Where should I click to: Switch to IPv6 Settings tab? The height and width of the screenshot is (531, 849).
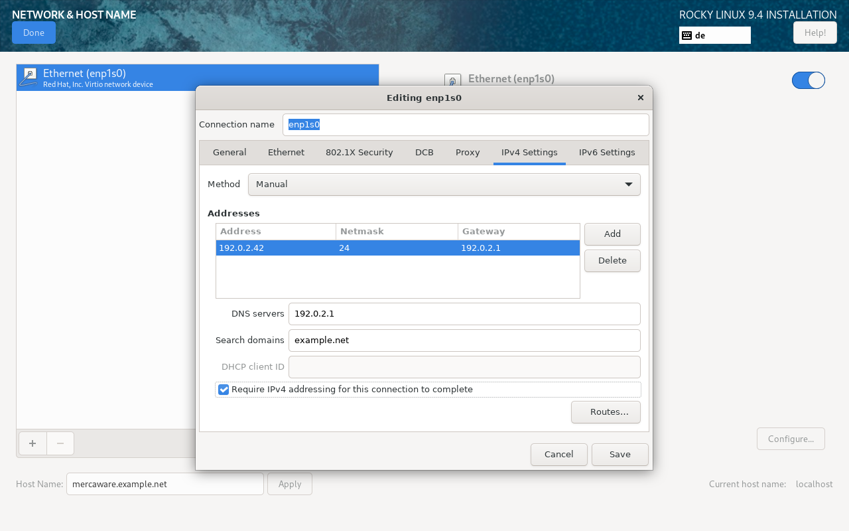[607, 153]
